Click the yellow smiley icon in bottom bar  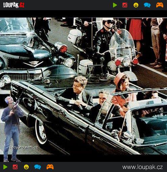[x=26, y=167]
